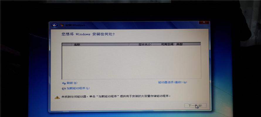Go back with the blue arrow button
The height and width of the screenshot is (117, 261).
55,25
